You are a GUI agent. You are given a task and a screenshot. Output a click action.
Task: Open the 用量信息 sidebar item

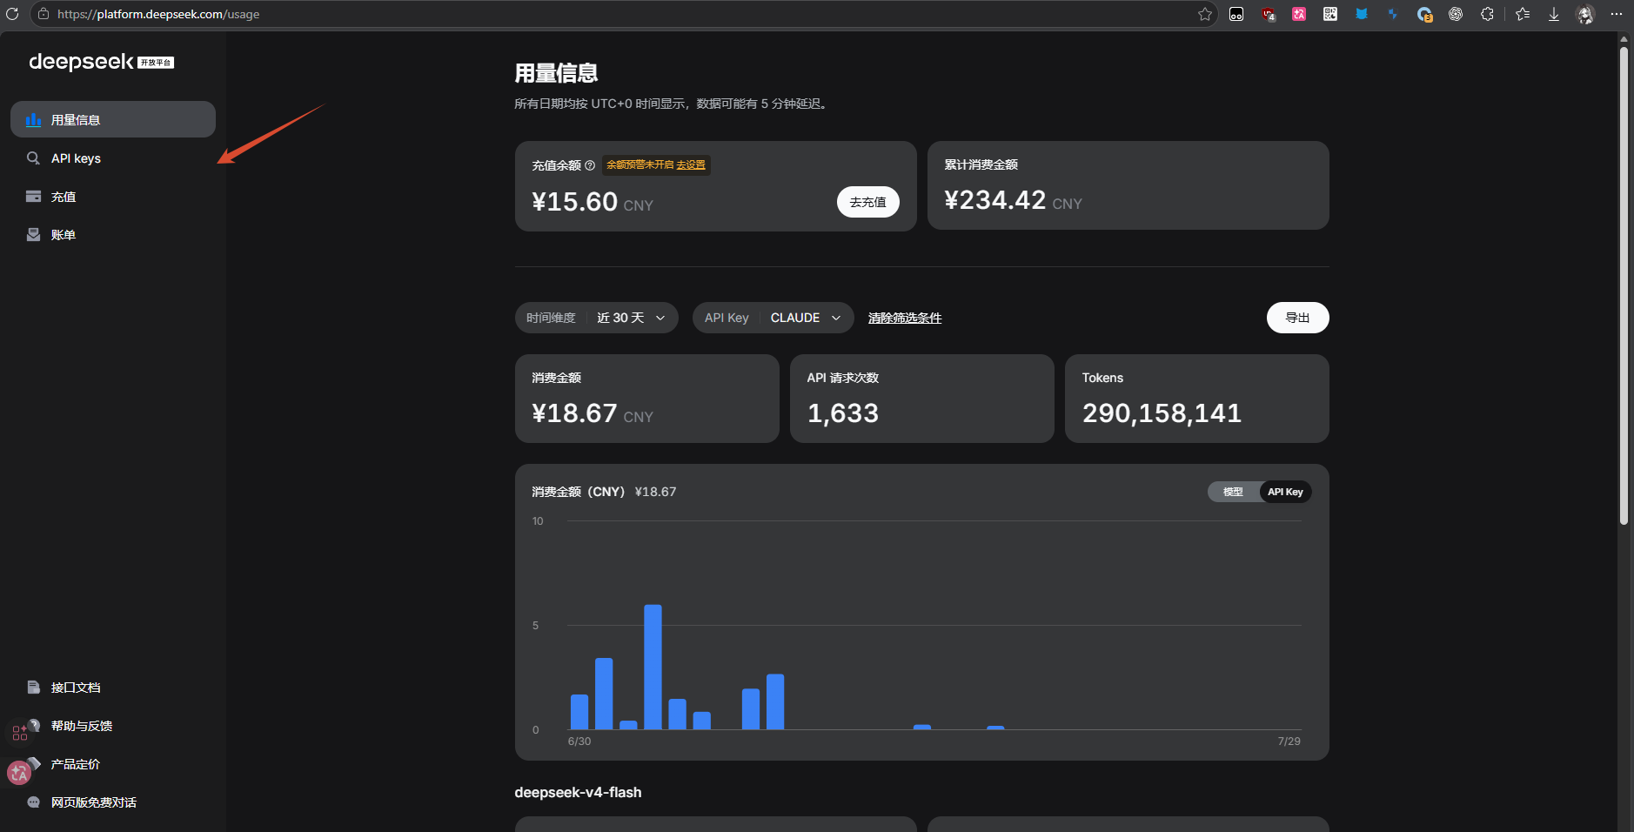113,119
